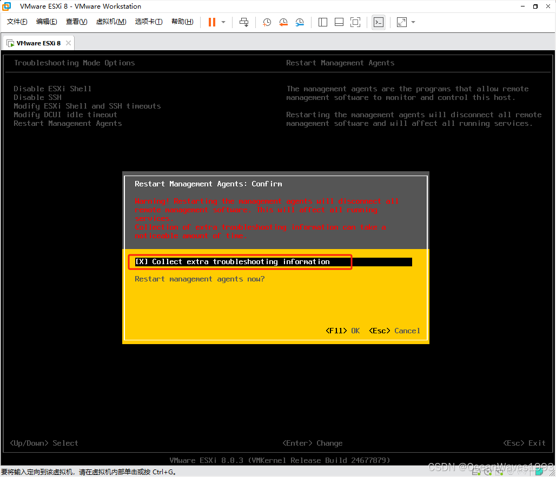Select the VMware ESXi 8 tab
The image size is (556, 477).
38,43
